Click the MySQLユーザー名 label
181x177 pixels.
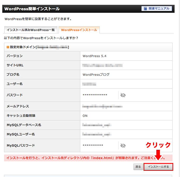pos(21,134)
